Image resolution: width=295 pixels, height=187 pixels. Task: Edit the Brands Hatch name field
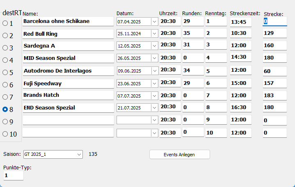[68, 95]
